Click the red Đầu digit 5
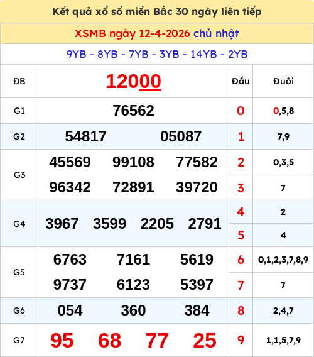 coord(241,235)
